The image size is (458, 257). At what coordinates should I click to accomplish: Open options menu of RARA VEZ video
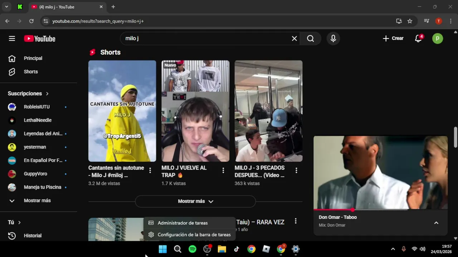pyautogui.click(x=295, y=221)
